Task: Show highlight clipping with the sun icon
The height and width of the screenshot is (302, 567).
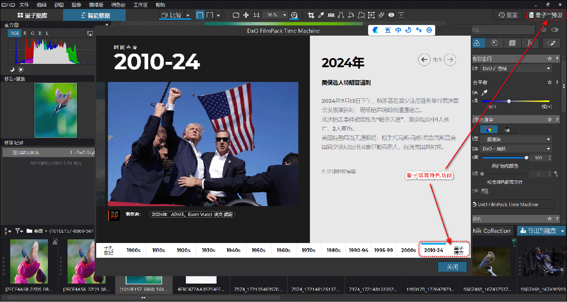Action: point(21,70)
